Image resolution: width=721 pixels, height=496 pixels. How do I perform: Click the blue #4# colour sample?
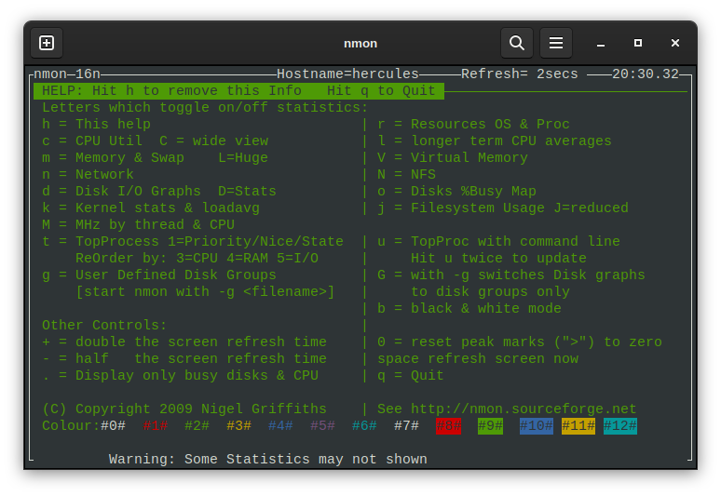coord(280,425)
